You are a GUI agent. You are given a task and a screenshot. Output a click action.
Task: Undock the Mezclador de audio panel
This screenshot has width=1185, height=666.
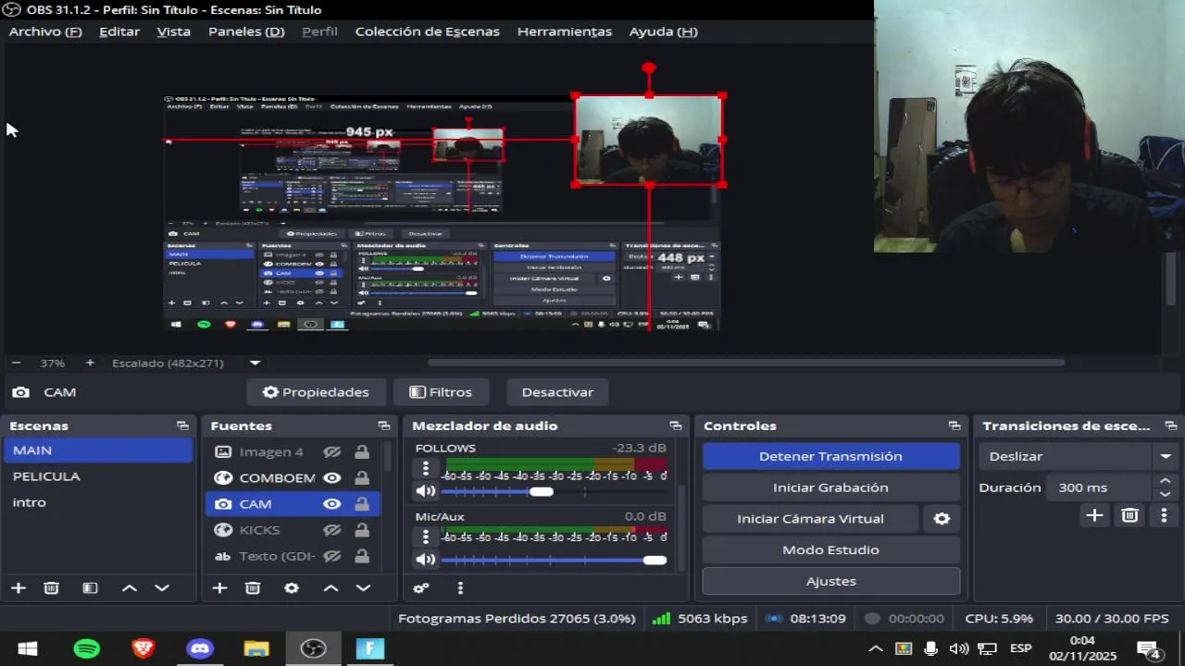click(676, 425)
